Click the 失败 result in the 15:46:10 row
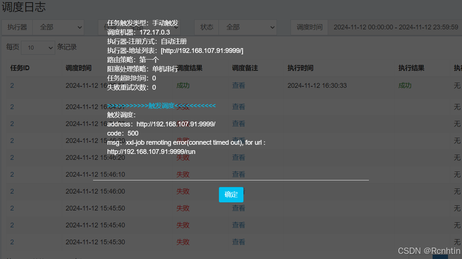The width and height of the screenshot is (462, 259). coord(183,174)
